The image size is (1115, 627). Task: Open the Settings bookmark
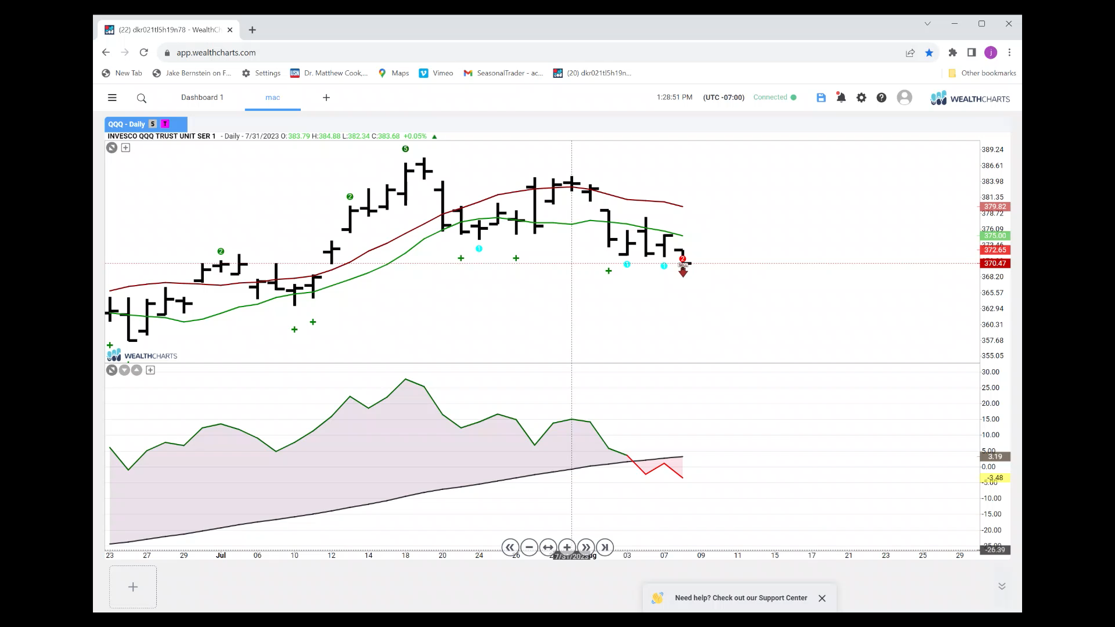pyautogui.click(x=261, y=73)
